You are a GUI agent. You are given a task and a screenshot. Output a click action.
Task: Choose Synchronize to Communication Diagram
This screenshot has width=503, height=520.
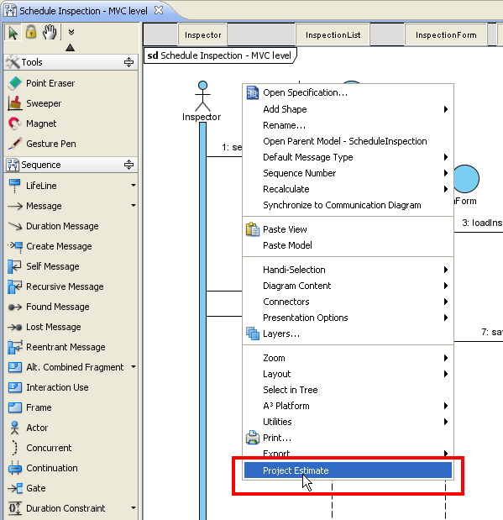(x=348, y=205)
